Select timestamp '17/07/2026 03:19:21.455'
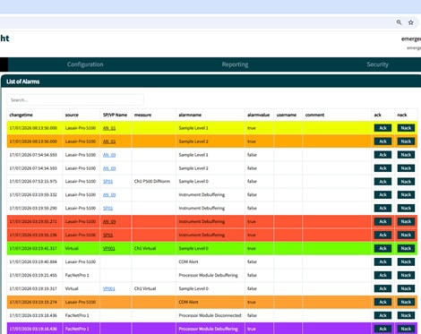The height and width of the screenshot is (334, 421). coord(33,275)
